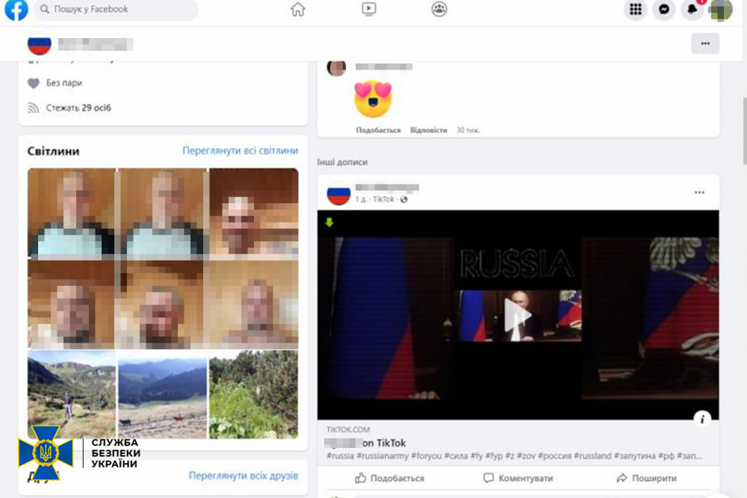Share the post using Поширити
747x498 pixels.
[647, 478]
